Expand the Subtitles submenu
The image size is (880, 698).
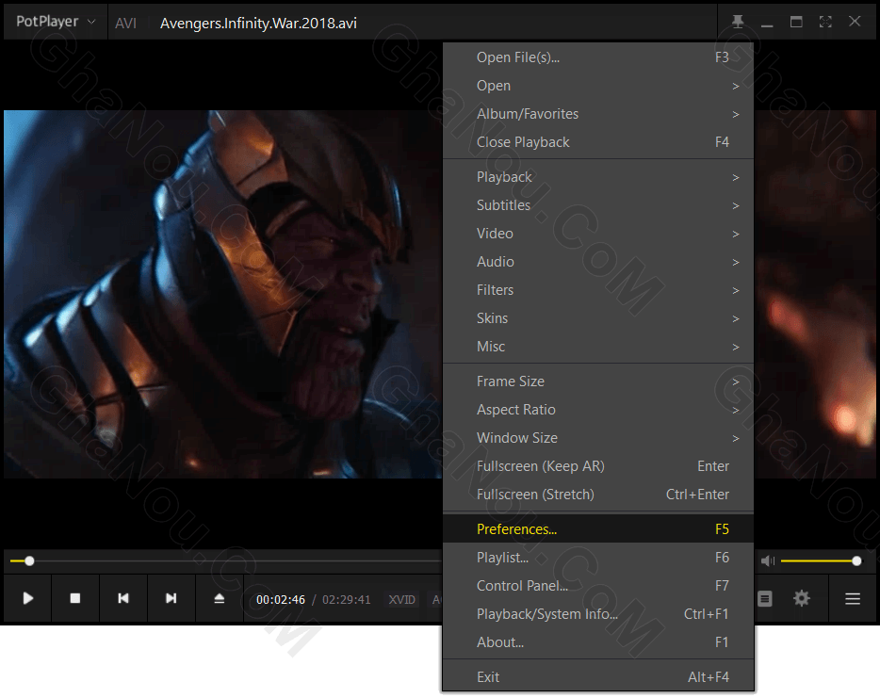(598, 205)
